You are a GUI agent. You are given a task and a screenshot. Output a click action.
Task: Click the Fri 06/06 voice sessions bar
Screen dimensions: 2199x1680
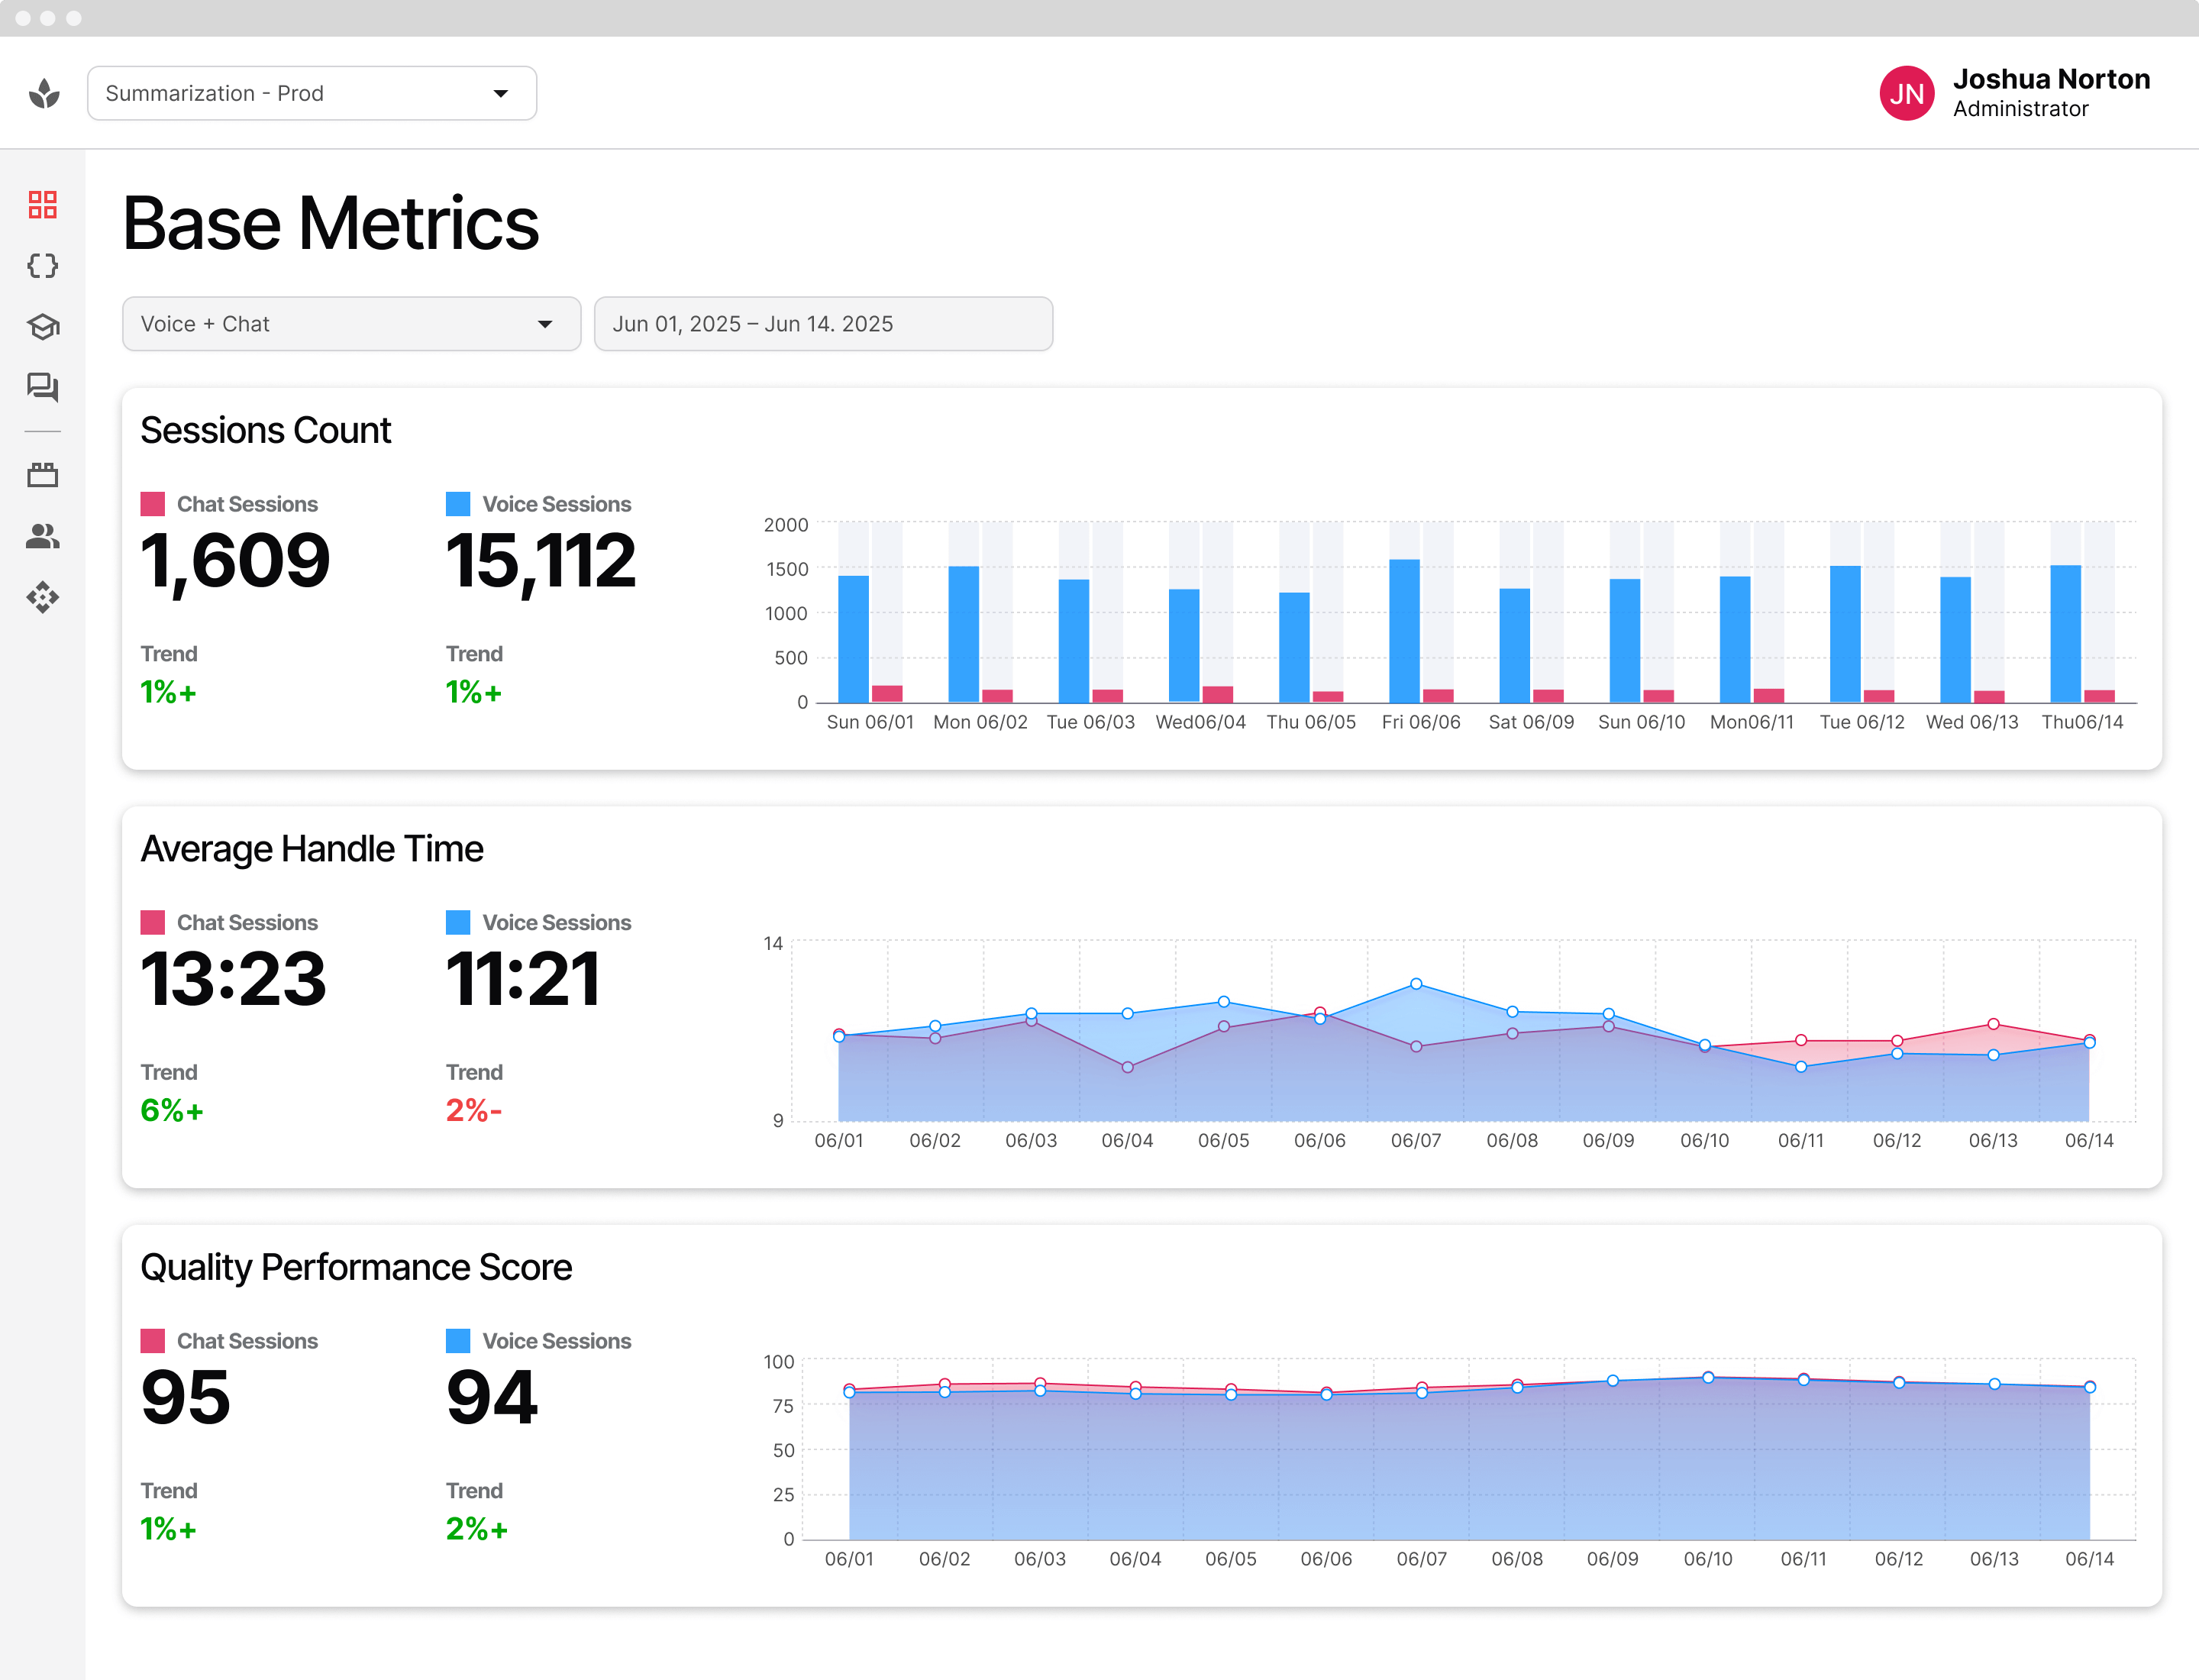click(x=1404, y=630)
